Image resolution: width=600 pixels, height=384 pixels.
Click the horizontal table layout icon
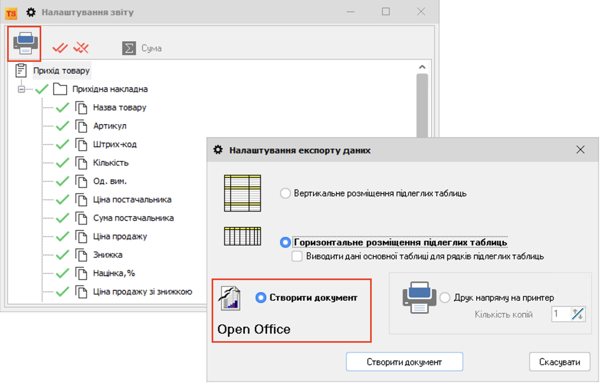242,236
